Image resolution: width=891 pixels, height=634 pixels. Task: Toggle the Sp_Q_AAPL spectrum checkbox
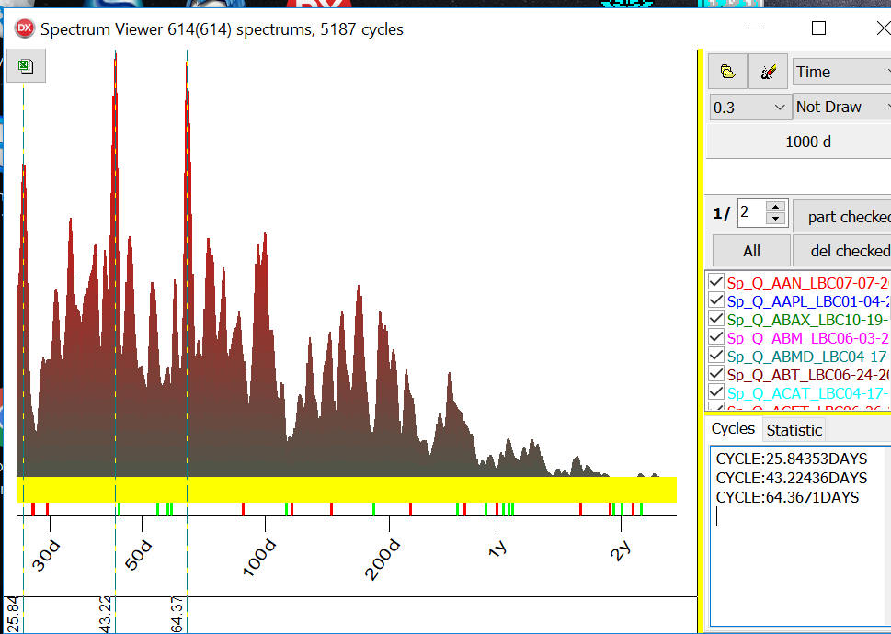[x=717, y=300]
